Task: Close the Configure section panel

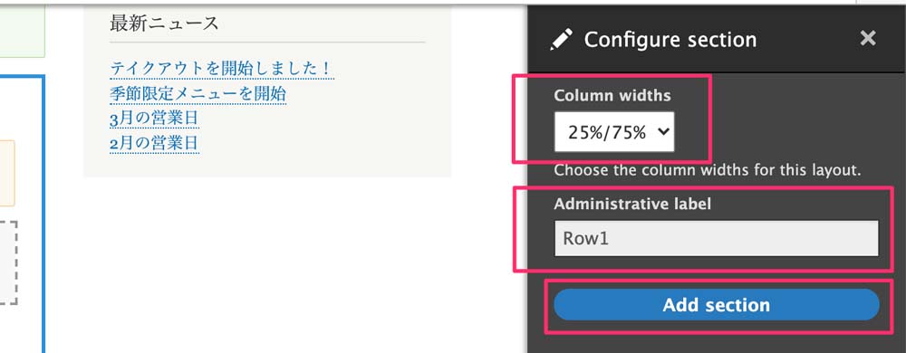Action: tap(868, 39)
